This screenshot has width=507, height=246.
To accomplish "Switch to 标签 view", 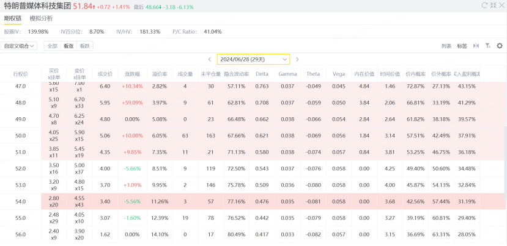I will (x=462, y=46).
